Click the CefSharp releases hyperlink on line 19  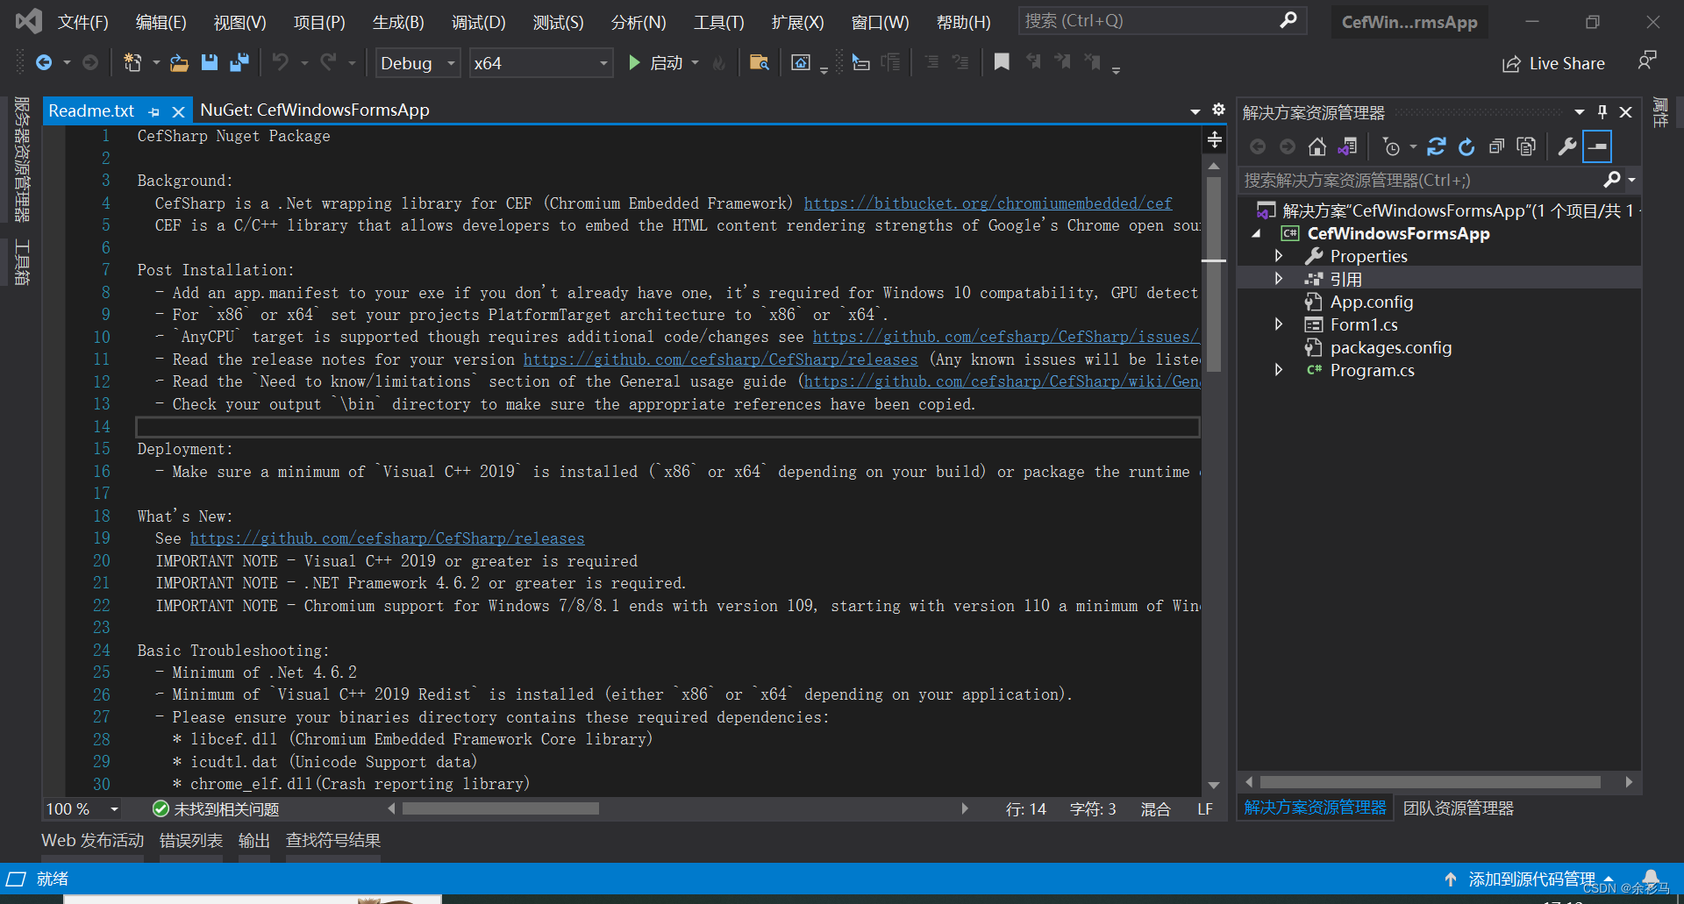(389, 537)
